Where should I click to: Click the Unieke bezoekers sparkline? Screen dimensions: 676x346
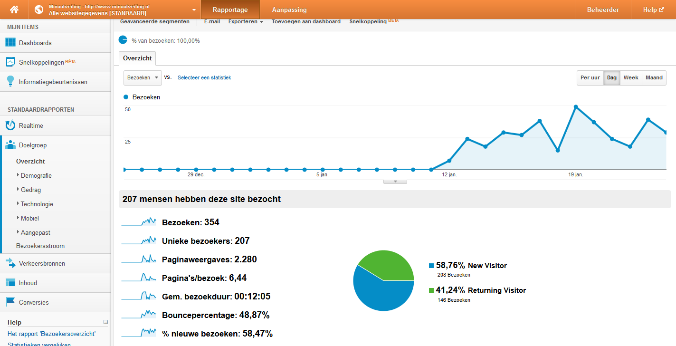coord(139,240)
